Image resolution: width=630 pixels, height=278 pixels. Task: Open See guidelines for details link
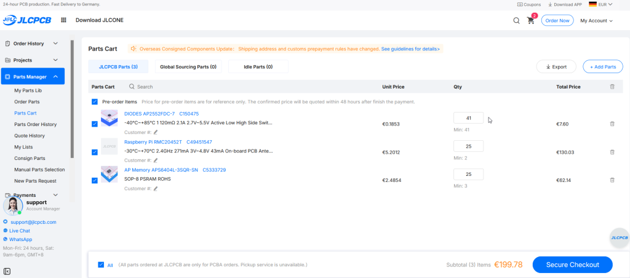click(410, 49)
